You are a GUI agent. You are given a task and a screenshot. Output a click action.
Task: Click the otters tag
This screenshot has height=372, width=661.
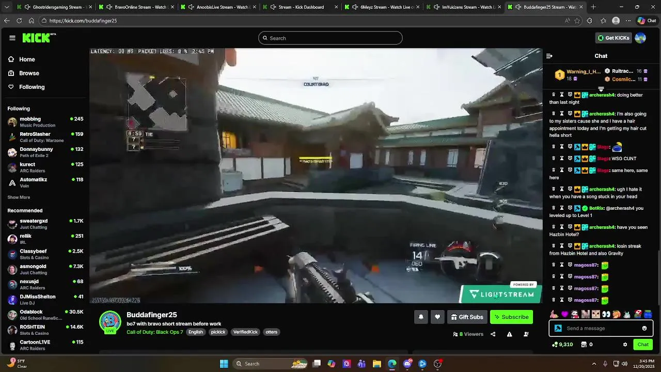tap(272, 332)
